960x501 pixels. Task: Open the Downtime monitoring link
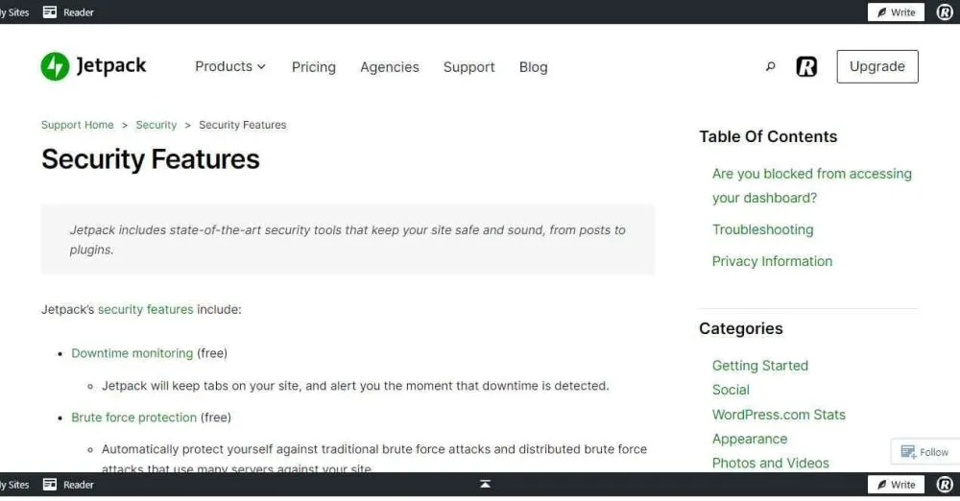pyautogui.click(x=132, y=353)
